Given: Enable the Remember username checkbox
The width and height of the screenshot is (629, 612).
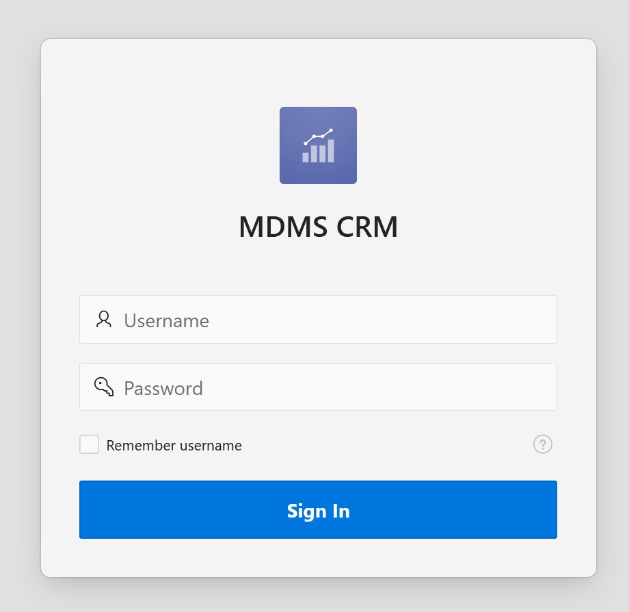Looking at the screenshot, I should (89, 444).
